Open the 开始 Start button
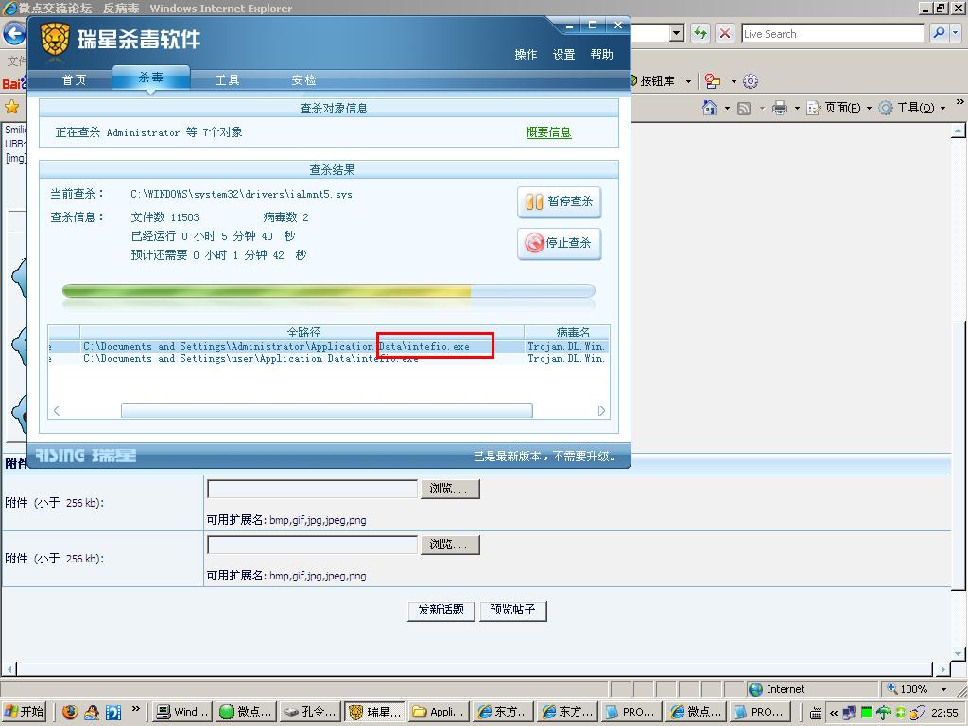This screenshot has width=968, height=726. (25, 712)
